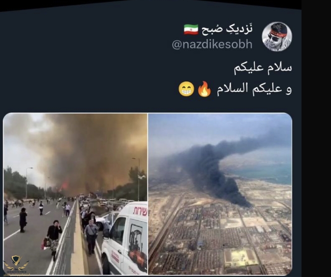This screenshot has height=277, width=331.
Task: Open the display name نَزدیکِ صُبح
Action: point(227,29)
